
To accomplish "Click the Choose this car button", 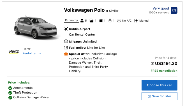I will coord(159,85).
